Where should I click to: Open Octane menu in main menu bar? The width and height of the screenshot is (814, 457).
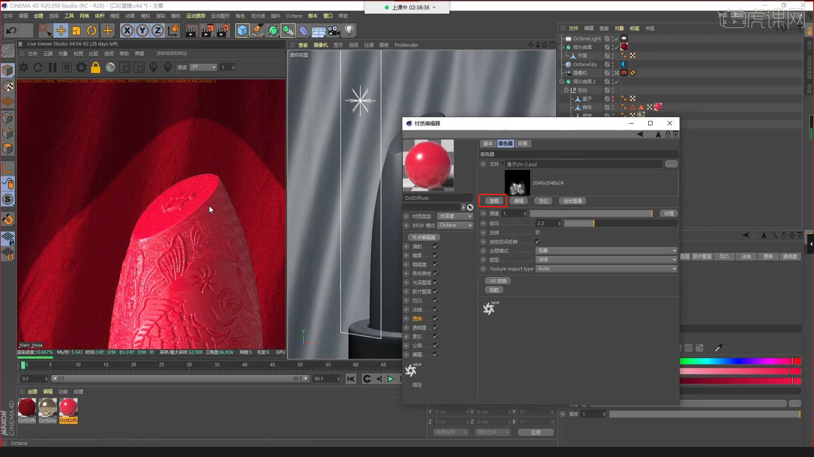294,16
